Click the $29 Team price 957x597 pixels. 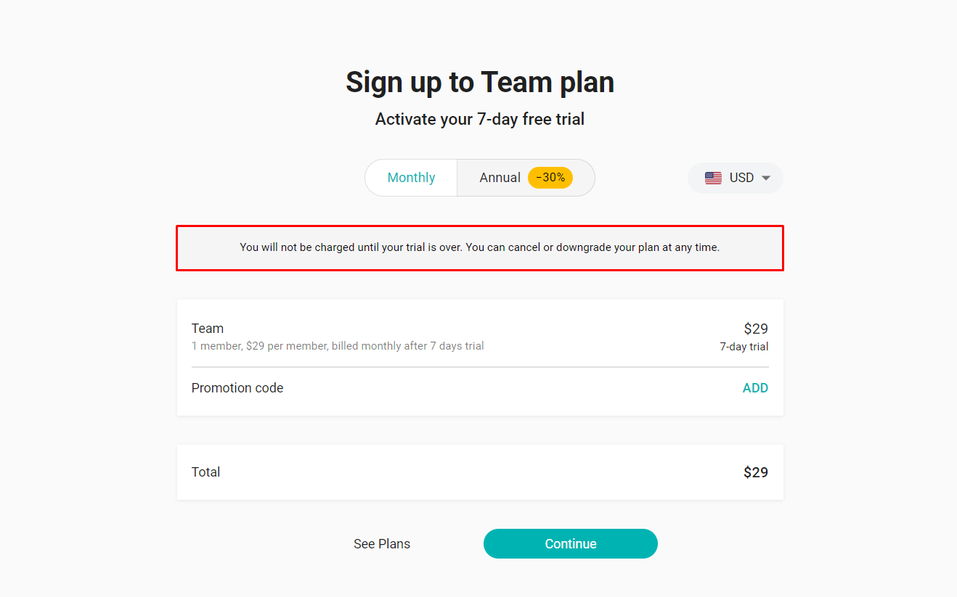[756, 329]
